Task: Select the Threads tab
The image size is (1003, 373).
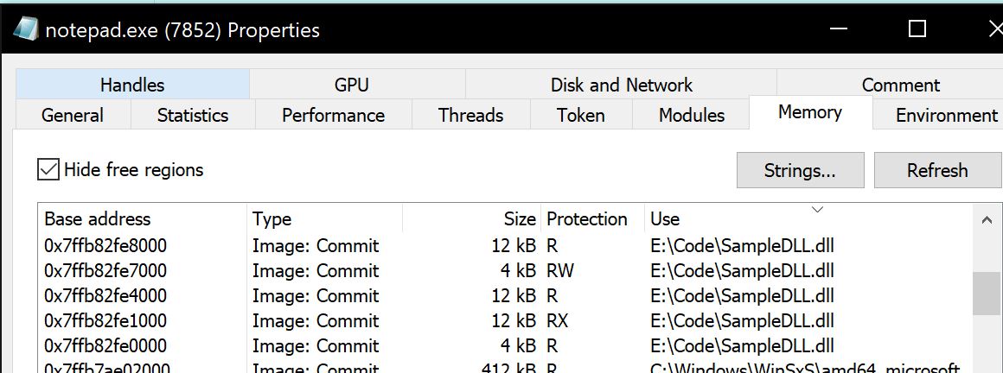Action: point(470,115)
